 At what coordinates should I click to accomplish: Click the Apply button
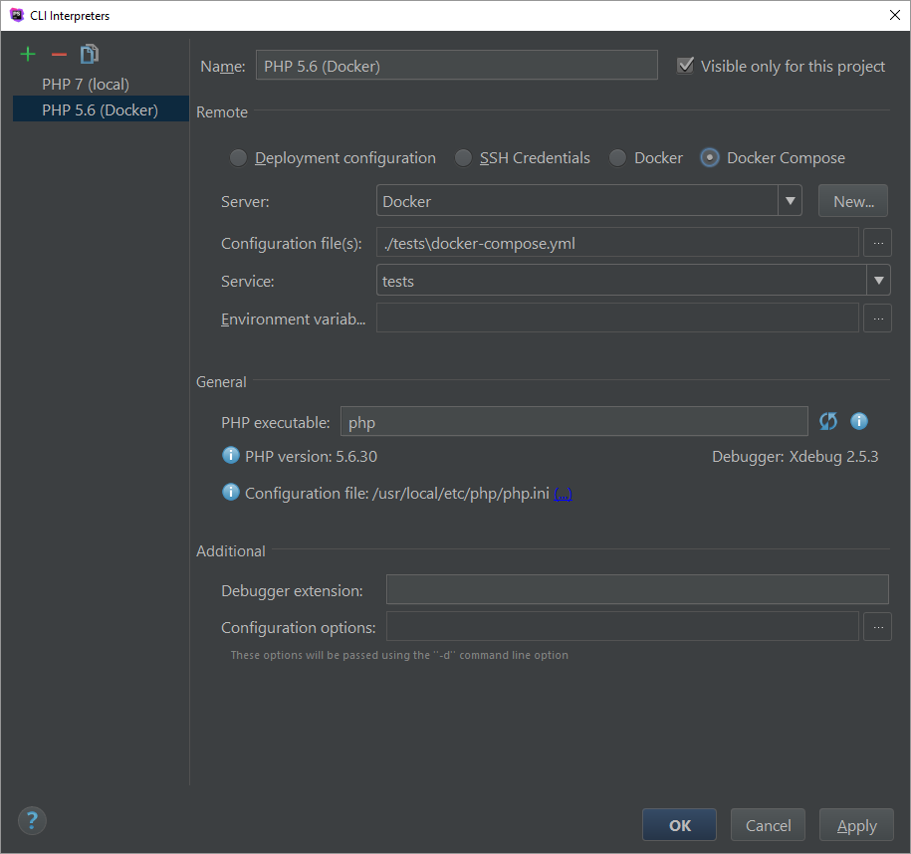tap(856, 825)
